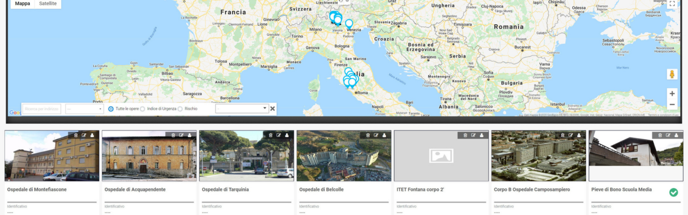Select the 'Rischio' radio option
This screenshot has width=688, height=215.
click(180, 109)
